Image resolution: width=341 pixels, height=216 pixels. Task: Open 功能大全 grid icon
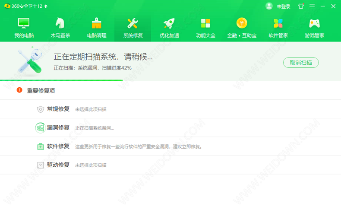tap(205, 23)
